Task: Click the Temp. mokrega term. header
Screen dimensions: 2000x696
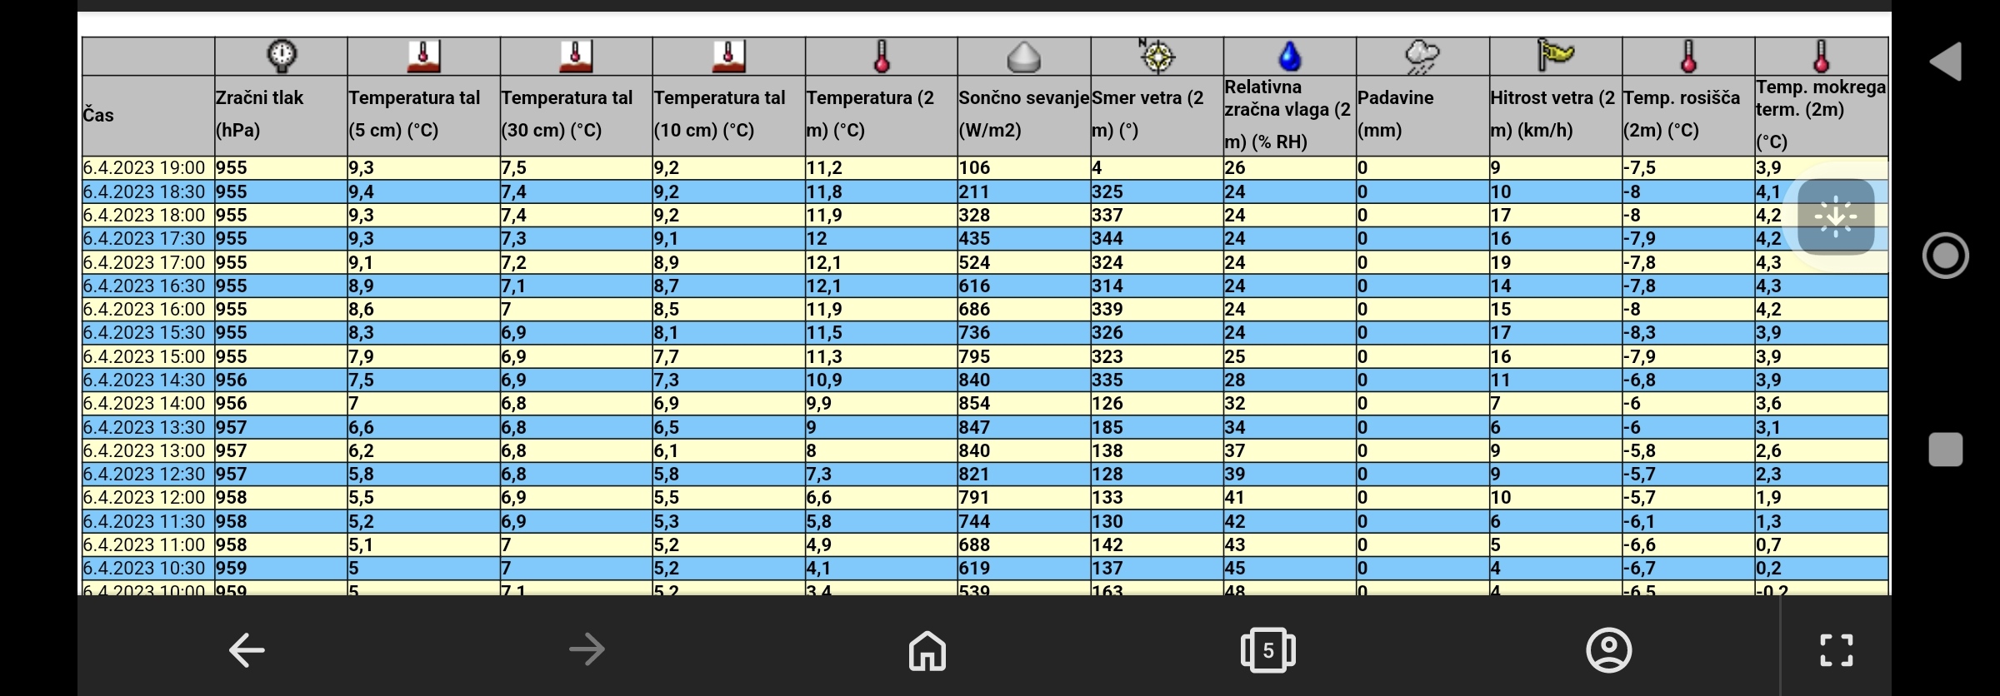Action: (1821, 114)
